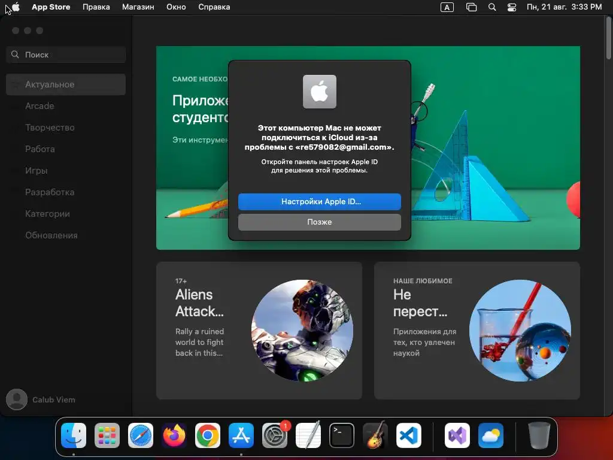The height and width of the screenshot is (460, 613).
Task: Select Разработка in the sidebar
Action: pos(66,192)
